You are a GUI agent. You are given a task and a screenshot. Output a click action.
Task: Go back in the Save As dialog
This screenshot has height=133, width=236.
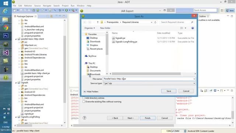tap(85, 22)
